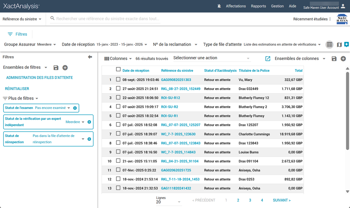Image resolution: width=350 pixels, height=208 pixels.
Task: Click the muted notifications bell icon
Action: (219, 6)
